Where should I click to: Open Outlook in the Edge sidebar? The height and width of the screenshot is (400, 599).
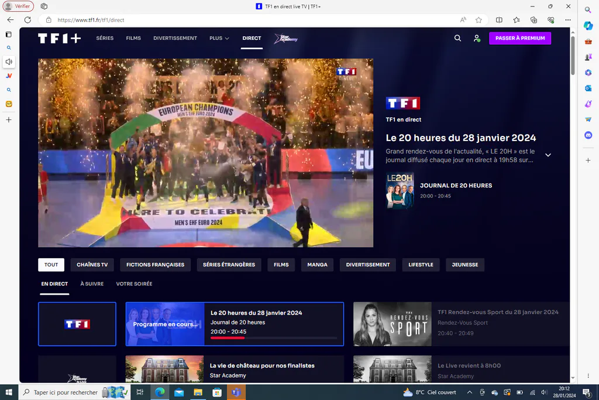[588, 88]
